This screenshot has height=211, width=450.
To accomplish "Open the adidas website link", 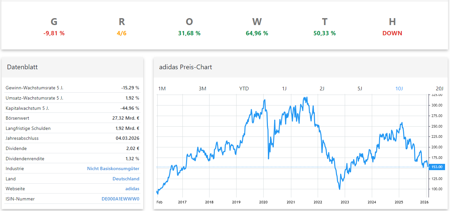I will [132, 189].
